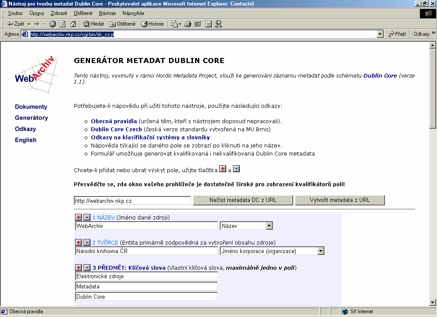This screenshot has height=317, width=437.
Task: Open the Discuss toolbar icon
Action: (208, 24)
